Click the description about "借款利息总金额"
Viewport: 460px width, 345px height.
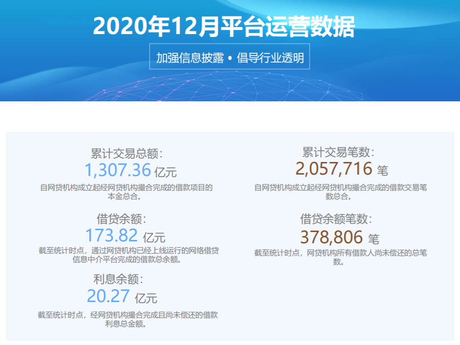click(x=128, y=319)
